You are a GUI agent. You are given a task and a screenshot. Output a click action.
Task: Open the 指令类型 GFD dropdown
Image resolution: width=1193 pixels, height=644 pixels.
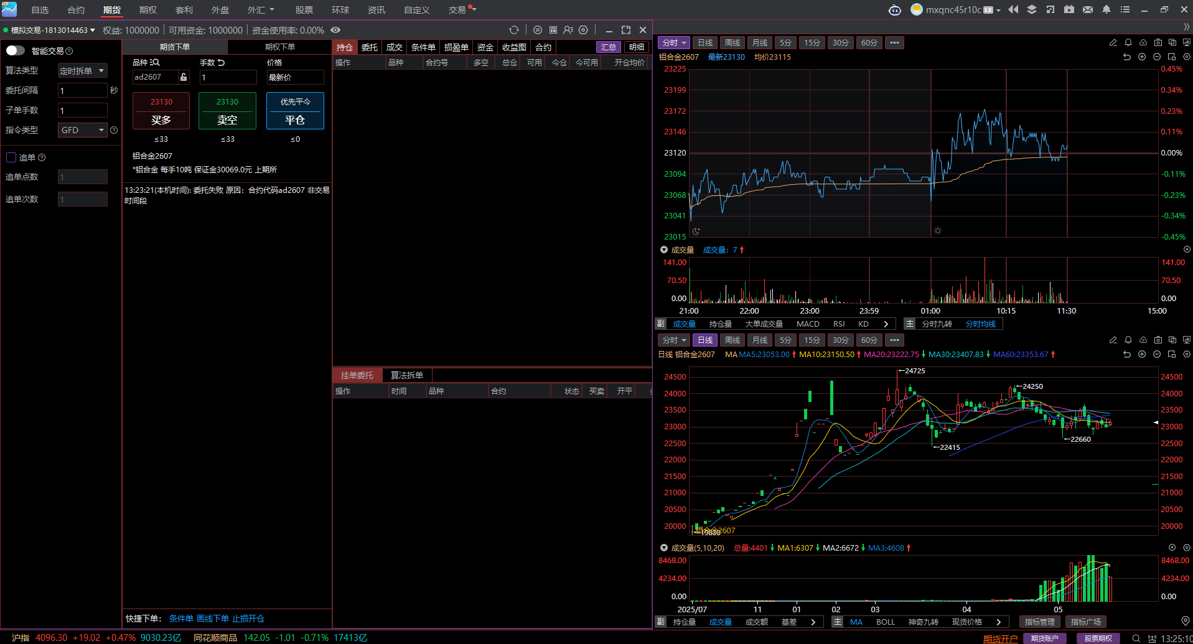coord(82,130)
